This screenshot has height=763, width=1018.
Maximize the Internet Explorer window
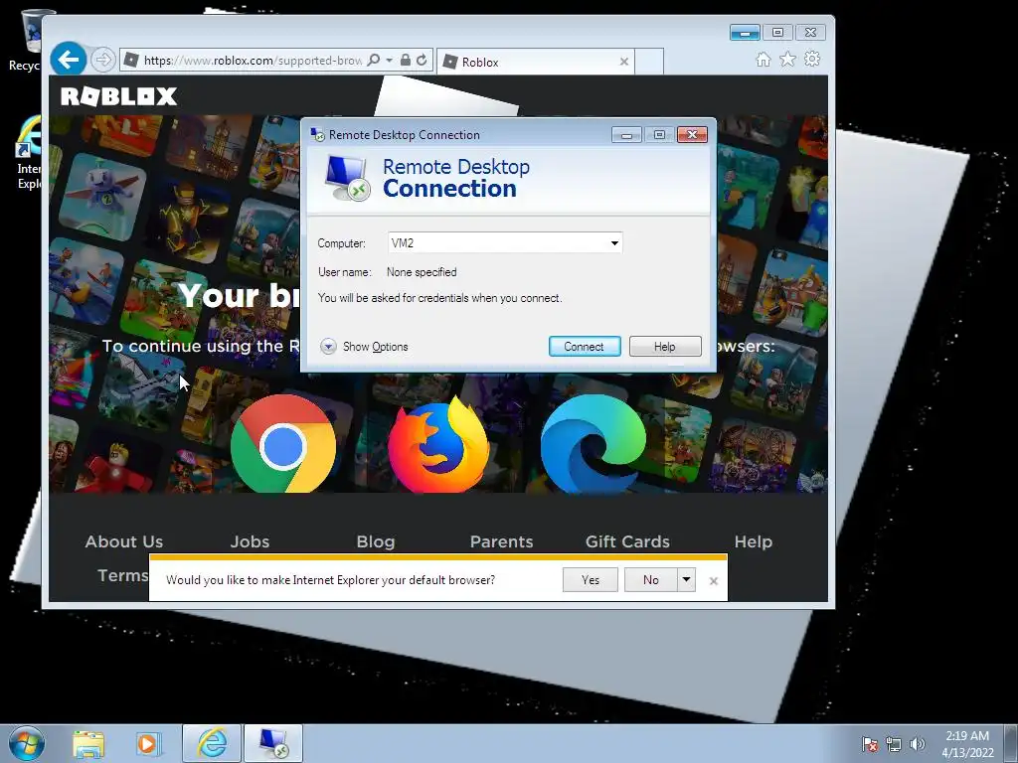pyautogui.click(x=777, y=33)
